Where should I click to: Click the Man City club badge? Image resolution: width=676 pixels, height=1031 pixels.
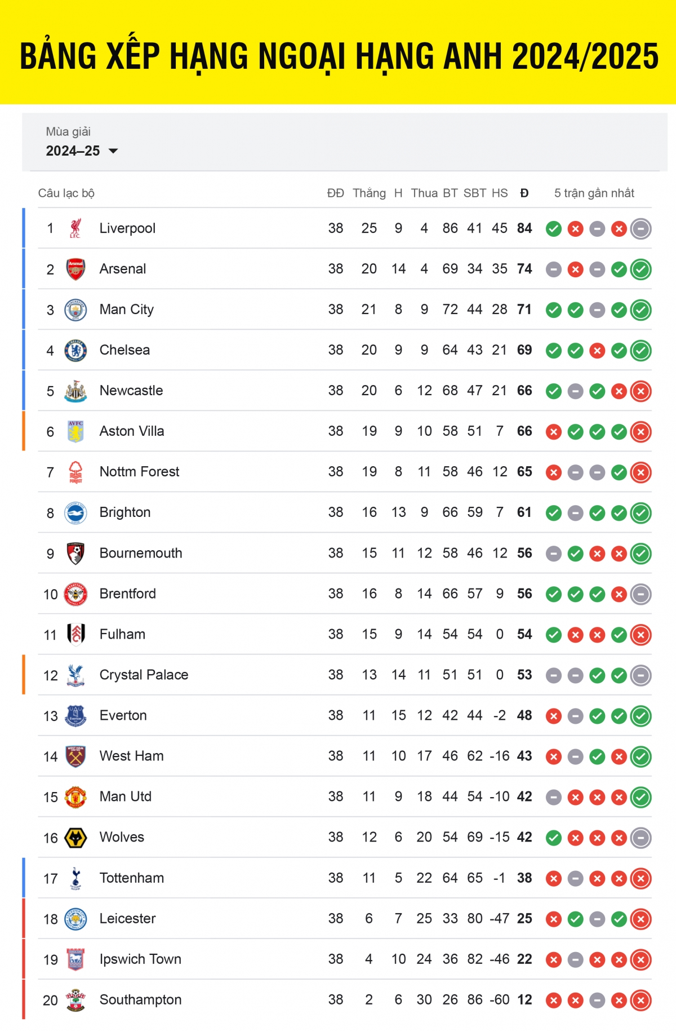tap(75, 309)
